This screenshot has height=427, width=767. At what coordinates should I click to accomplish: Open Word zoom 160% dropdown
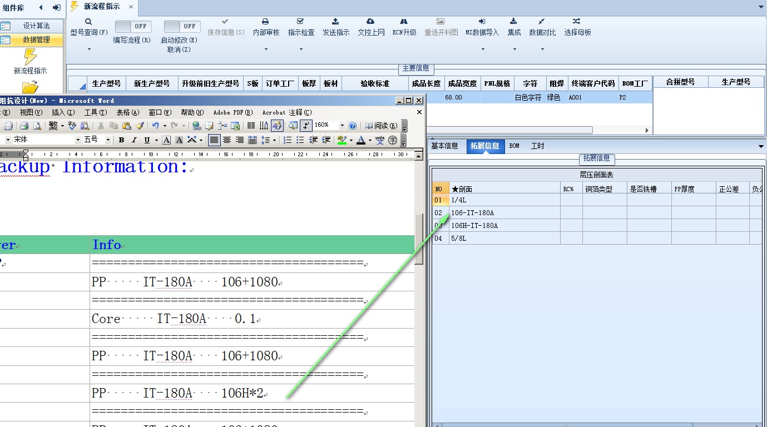coord(342,126)
